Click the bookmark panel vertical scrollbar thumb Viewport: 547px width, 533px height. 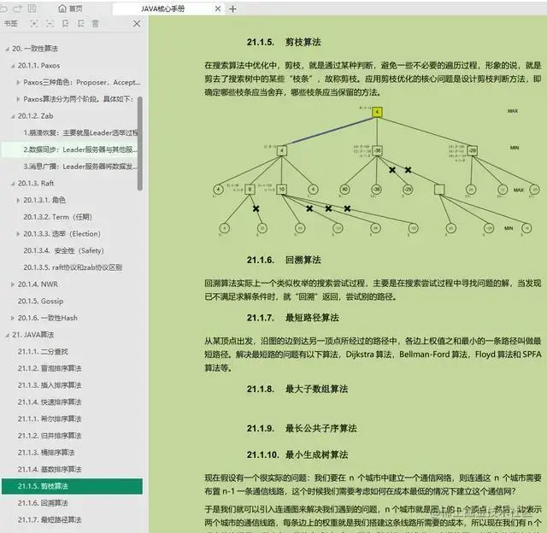coord(140,143)
